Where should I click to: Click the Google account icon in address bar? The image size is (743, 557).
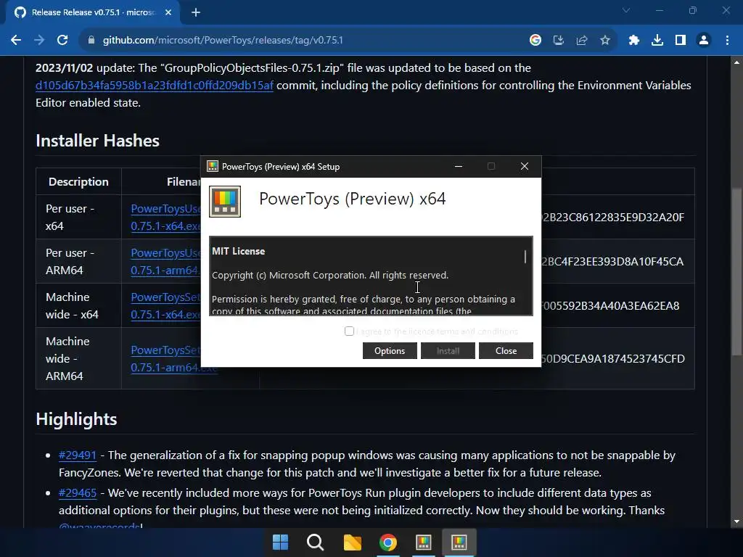click(535, 41)
